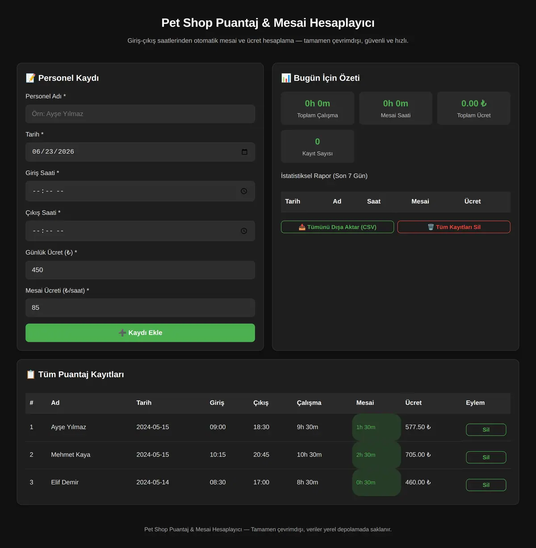Viewport: 536px width, 548px height.
Task: Click the Giriş Saati time input
Action: [x=140, y=191]
